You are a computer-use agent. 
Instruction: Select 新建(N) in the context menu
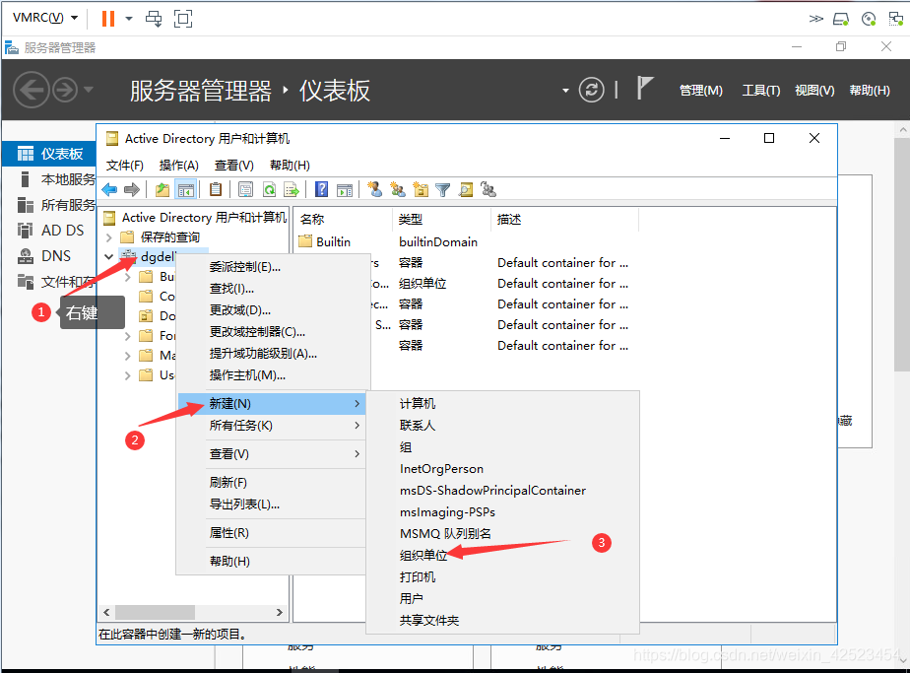coord(271,404)
